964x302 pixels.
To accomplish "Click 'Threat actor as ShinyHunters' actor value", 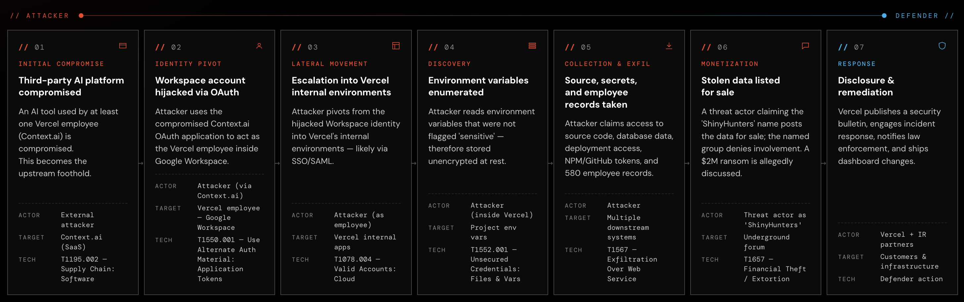I will pyautogui.click(x=775, y=220).
